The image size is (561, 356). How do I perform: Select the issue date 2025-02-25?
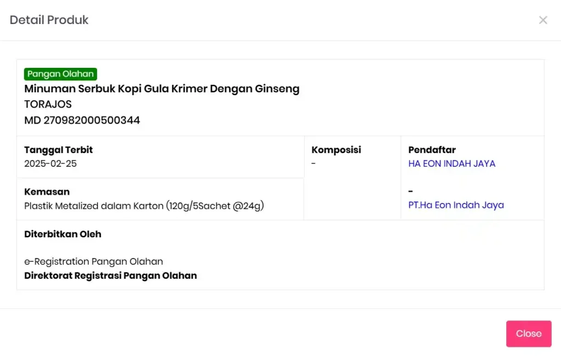click(50, 164)
